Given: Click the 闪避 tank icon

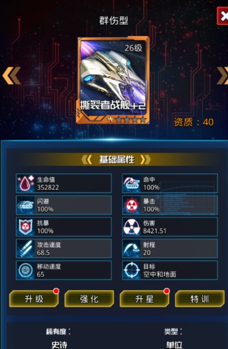Looking at the screenshot, I should pos(26,205).
